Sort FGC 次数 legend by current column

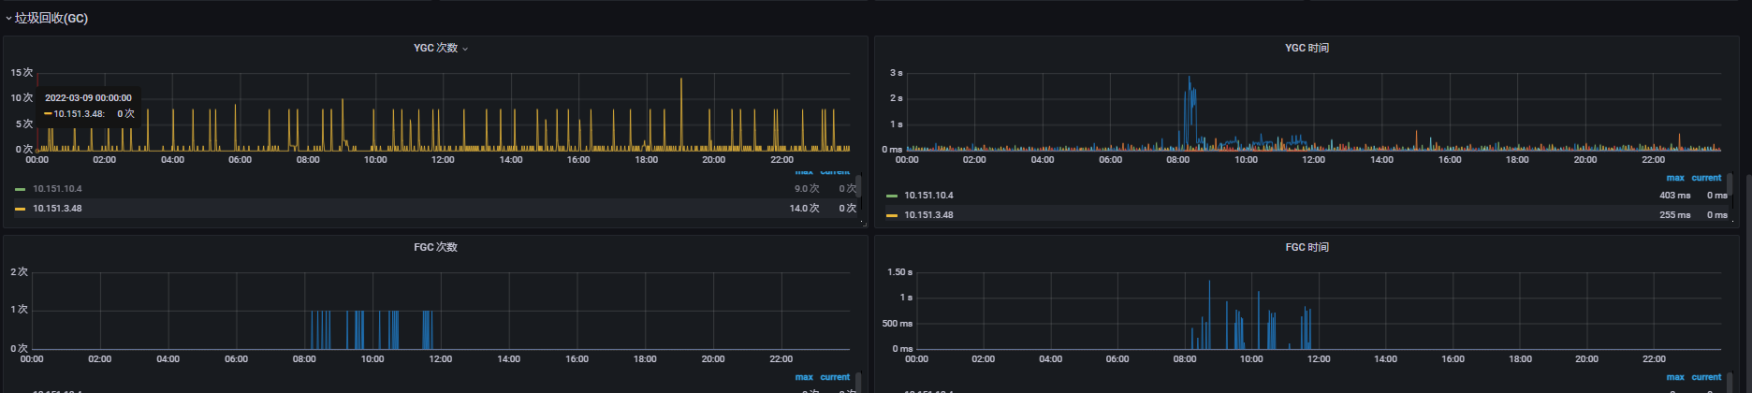point(835,377)
